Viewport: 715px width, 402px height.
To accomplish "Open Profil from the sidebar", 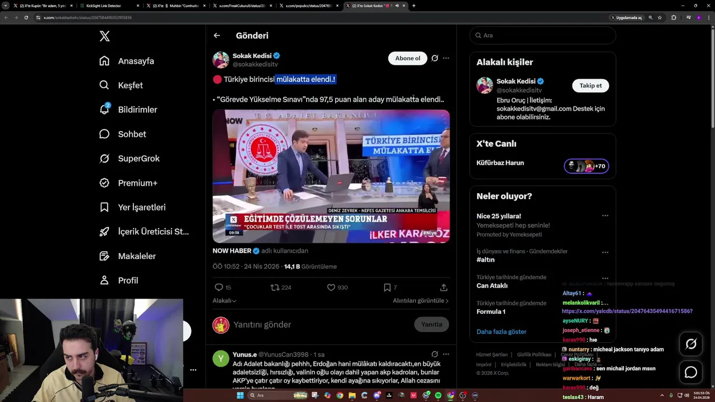I will (x=118, y=280).
